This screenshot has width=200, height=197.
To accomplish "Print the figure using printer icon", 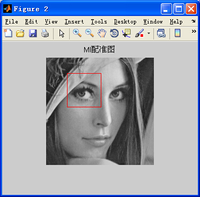I will [45, 33].
